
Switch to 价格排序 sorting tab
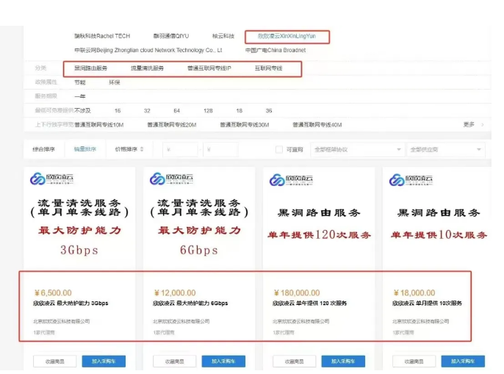click(126, 149)
